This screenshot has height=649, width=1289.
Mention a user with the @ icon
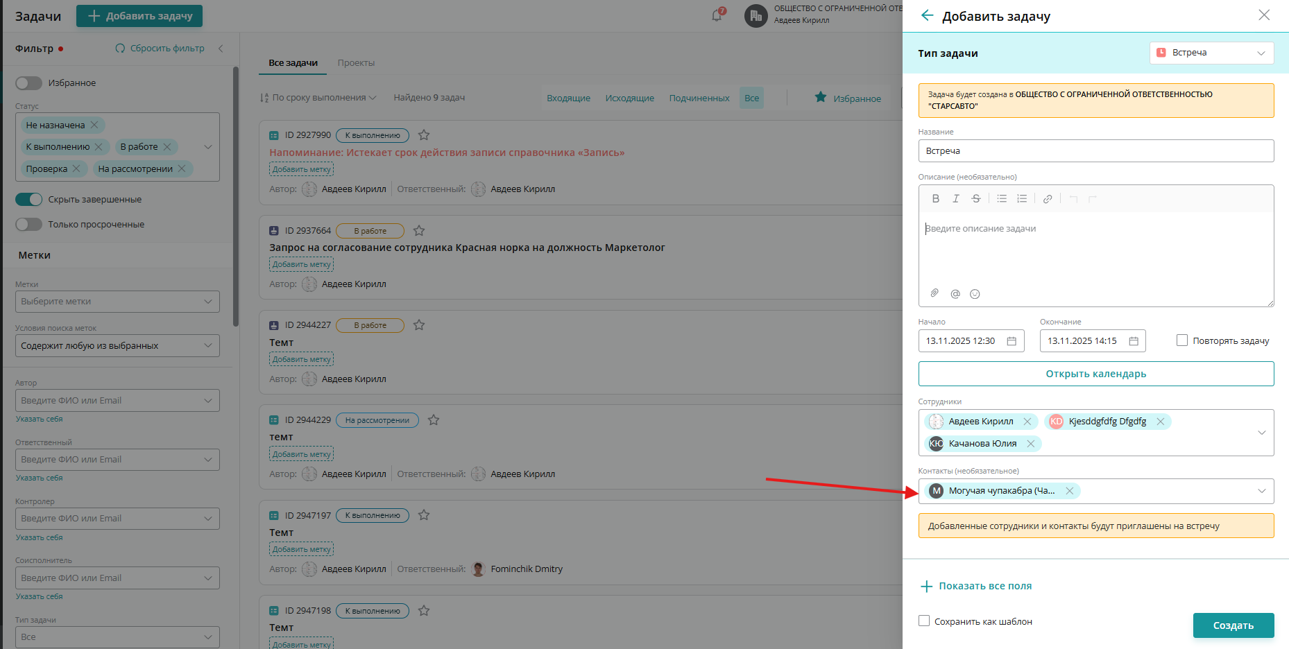tap(955, 294)
